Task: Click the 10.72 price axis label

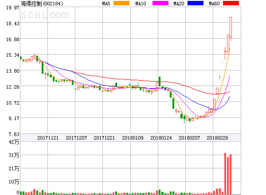Action: point(12,103)
